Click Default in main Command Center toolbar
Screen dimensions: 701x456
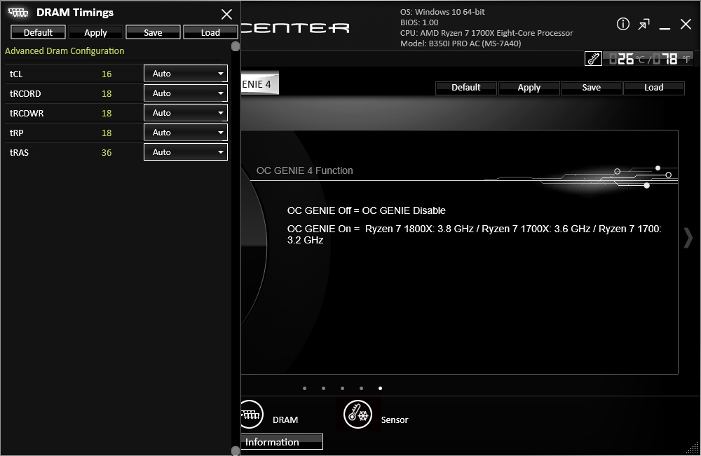466,88
